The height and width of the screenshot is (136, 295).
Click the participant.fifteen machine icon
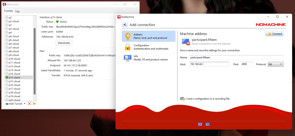pyautogui.click(x=186, y=42)
